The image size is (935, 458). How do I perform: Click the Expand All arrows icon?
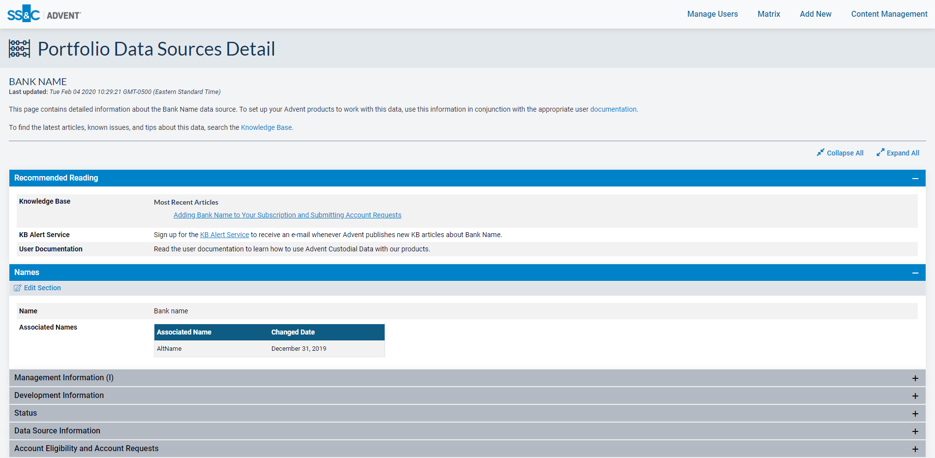click(880, 153)
